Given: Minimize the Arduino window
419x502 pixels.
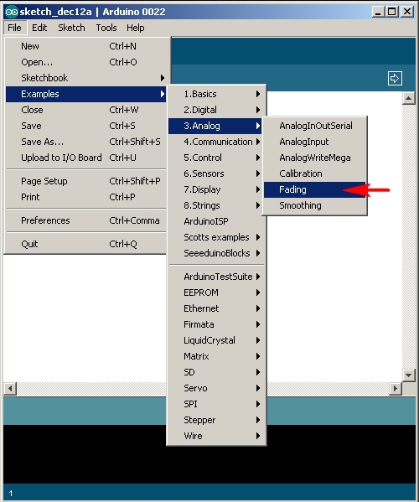Looking at the screenshot, I should coord(378,12).
